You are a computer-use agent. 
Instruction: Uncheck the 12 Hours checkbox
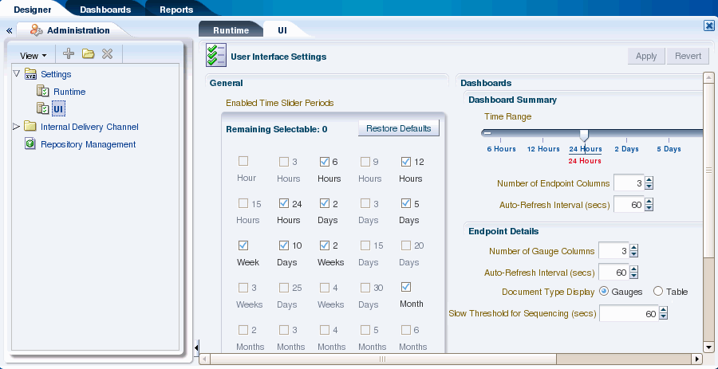[x=406, y=162]
